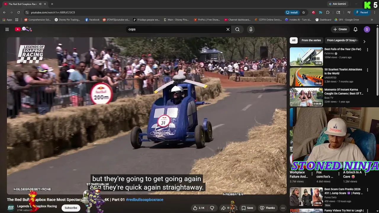Image resolution: width=379 pixels, height=213 pixels.
Task: Open GFX - Google Drive bookmark
Action: click(346, 20)
